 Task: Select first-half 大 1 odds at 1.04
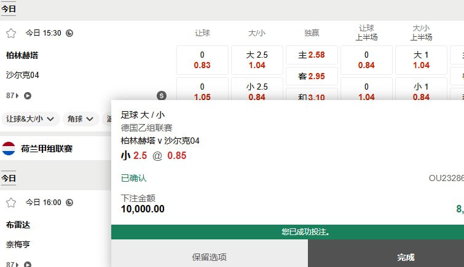(421, 60)
